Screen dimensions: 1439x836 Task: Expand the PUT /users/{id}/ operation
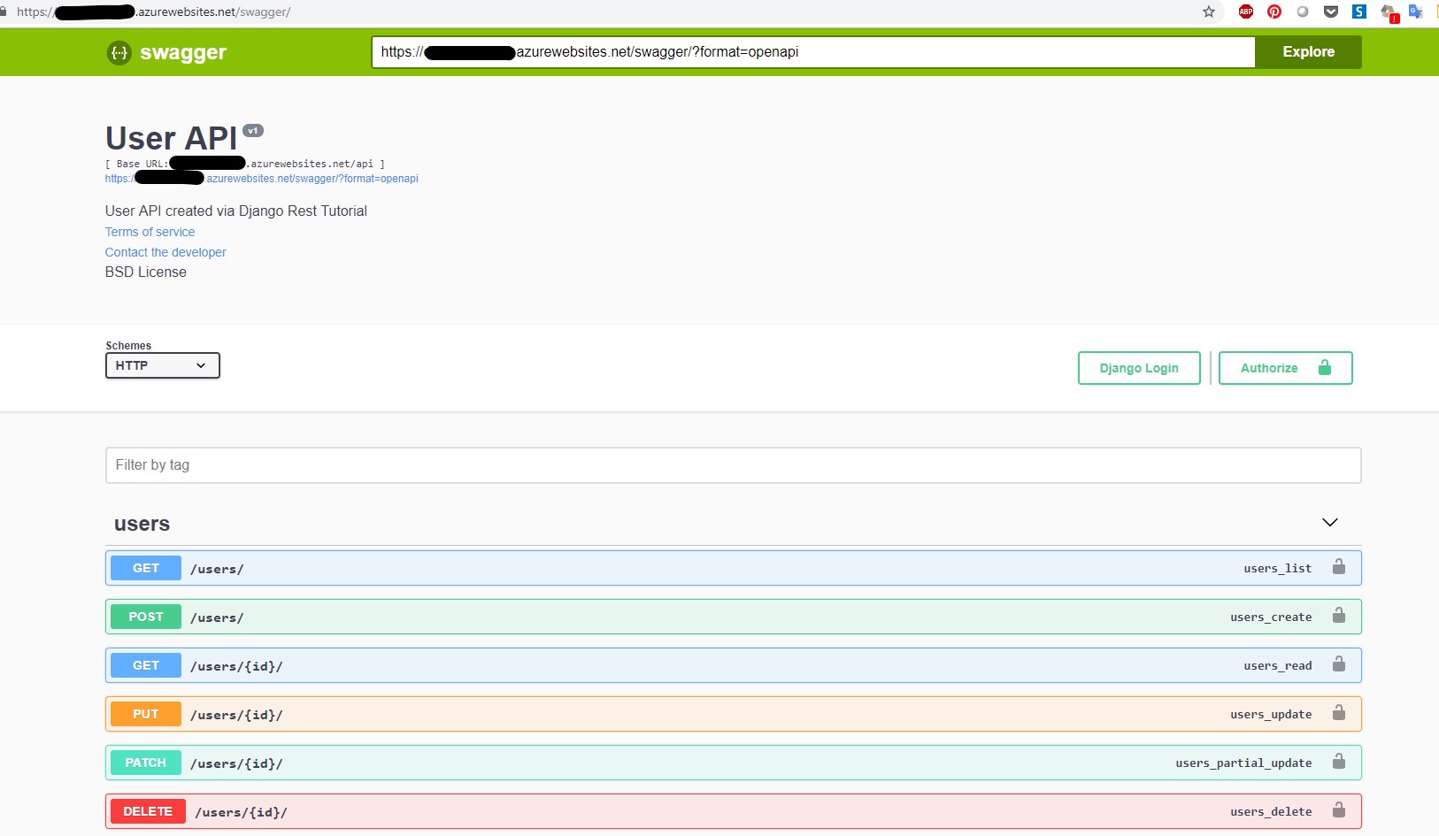tap(733, 714)
